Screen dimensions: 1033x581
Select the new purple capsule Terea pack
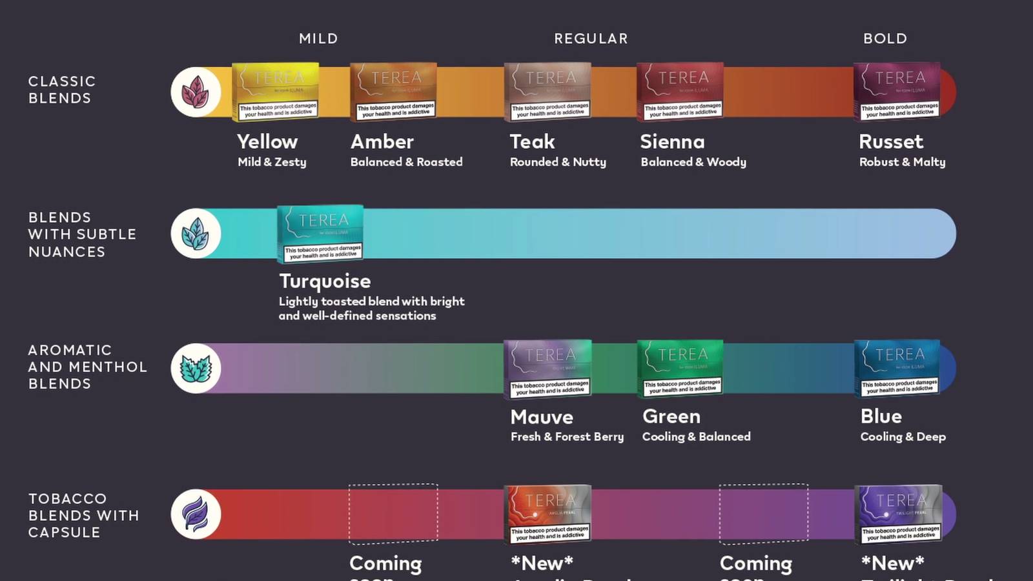click(x=899, y=514)
